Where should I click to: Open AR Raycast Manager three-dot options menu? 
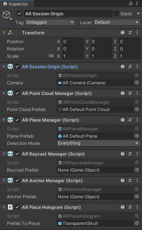[137, 154]
